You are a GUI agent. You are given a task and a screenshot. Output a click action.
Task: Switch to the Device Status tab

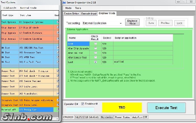[x=71, y=13]
